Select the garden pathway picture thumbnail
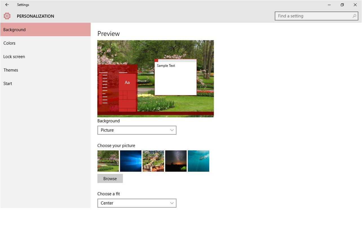362x225 pixels. click(153, 161)
